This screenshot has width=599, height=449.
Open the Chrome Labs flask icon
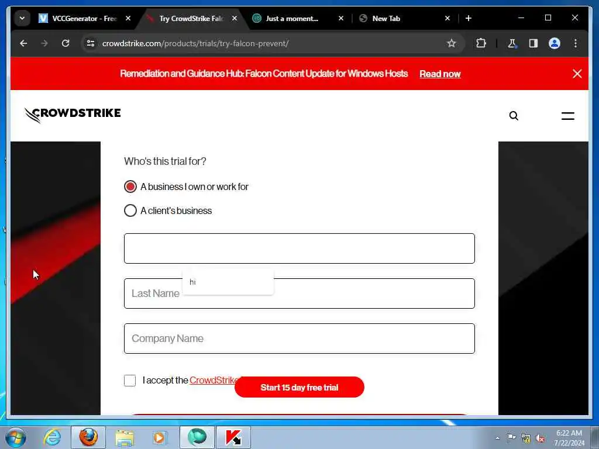(512, 43)
